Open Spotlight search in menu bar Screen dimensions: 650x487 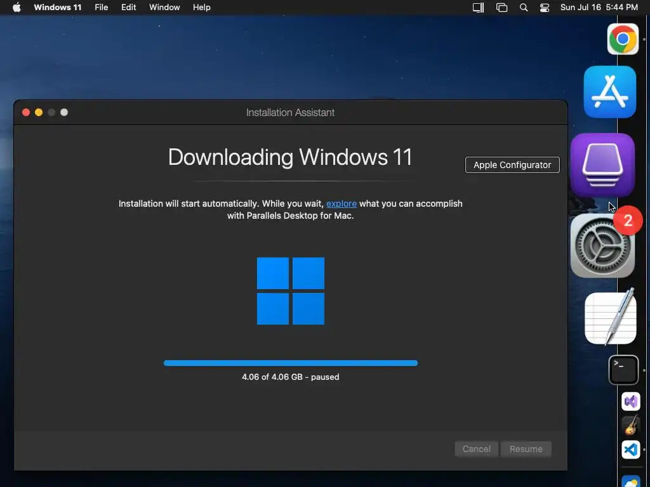click(524, 8)
